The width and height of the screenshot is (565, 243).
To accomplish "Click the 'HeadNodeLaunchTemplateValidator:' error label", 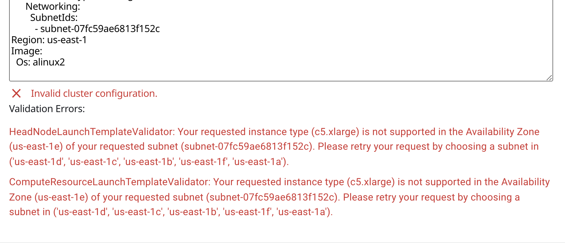I will (x=92, y=132).
